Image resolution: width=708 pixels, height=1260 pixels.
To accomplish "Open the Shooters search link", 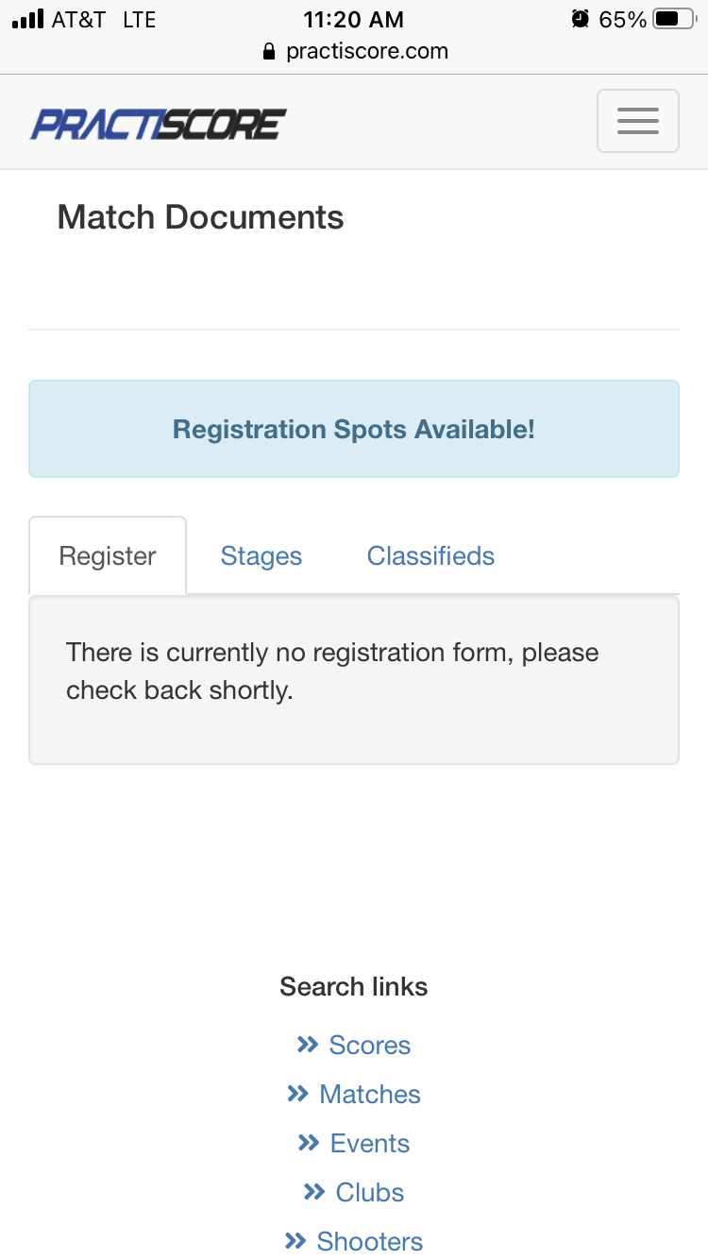I will [369, 1241].
